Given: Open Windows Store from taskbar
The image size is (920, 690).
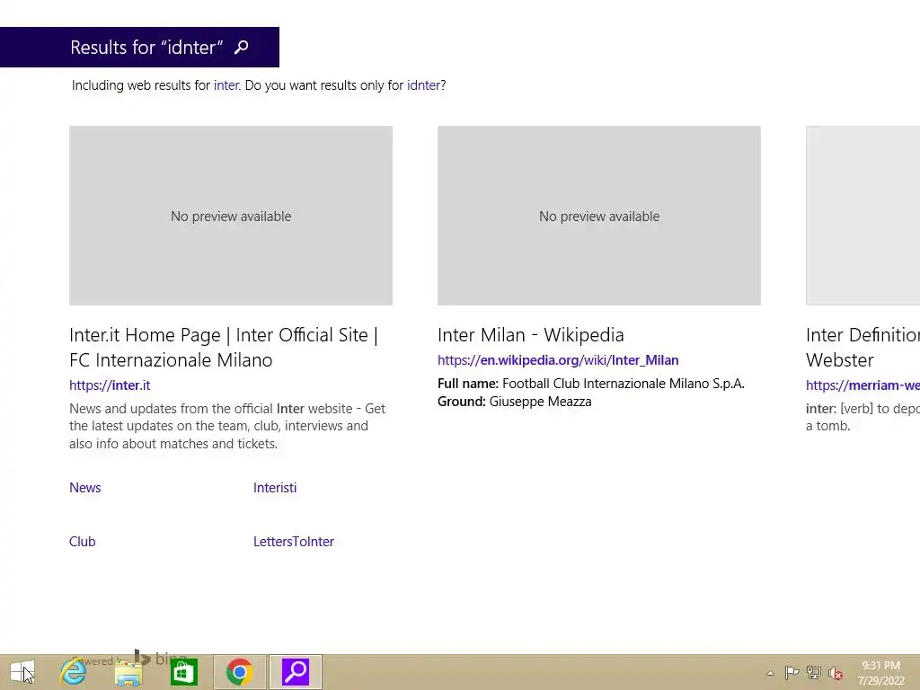Looking at the screenshot, I should pyautogui.click(x=183, y=672).
